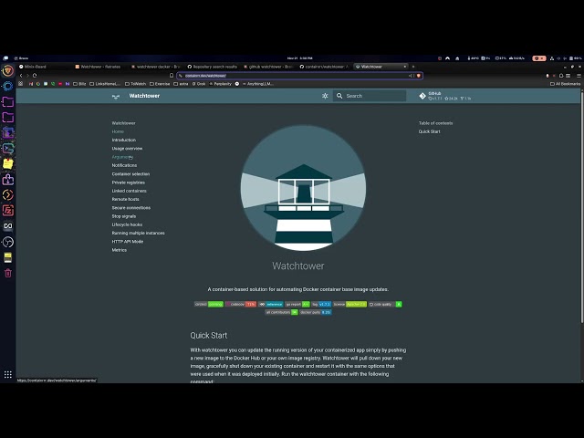Image resolution: width=584 pixels, height=438 pixels.
Task: Open the Introduction page in sidebar
Action: point(124,140)
